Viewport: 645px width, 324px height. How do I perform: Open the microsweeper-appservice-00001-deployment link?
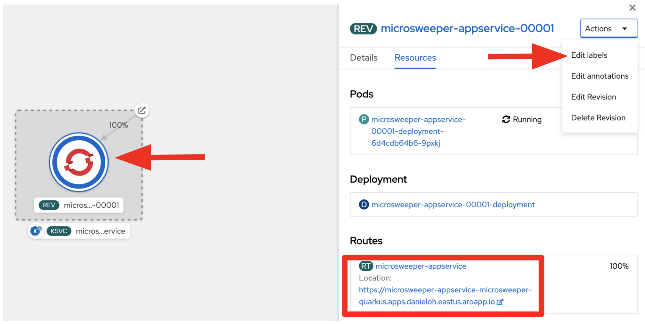click(453, 205)
